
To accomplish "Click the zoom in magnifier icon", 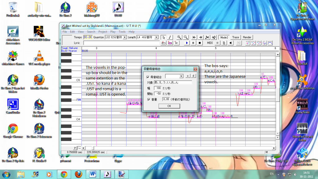I will (179, 37).
